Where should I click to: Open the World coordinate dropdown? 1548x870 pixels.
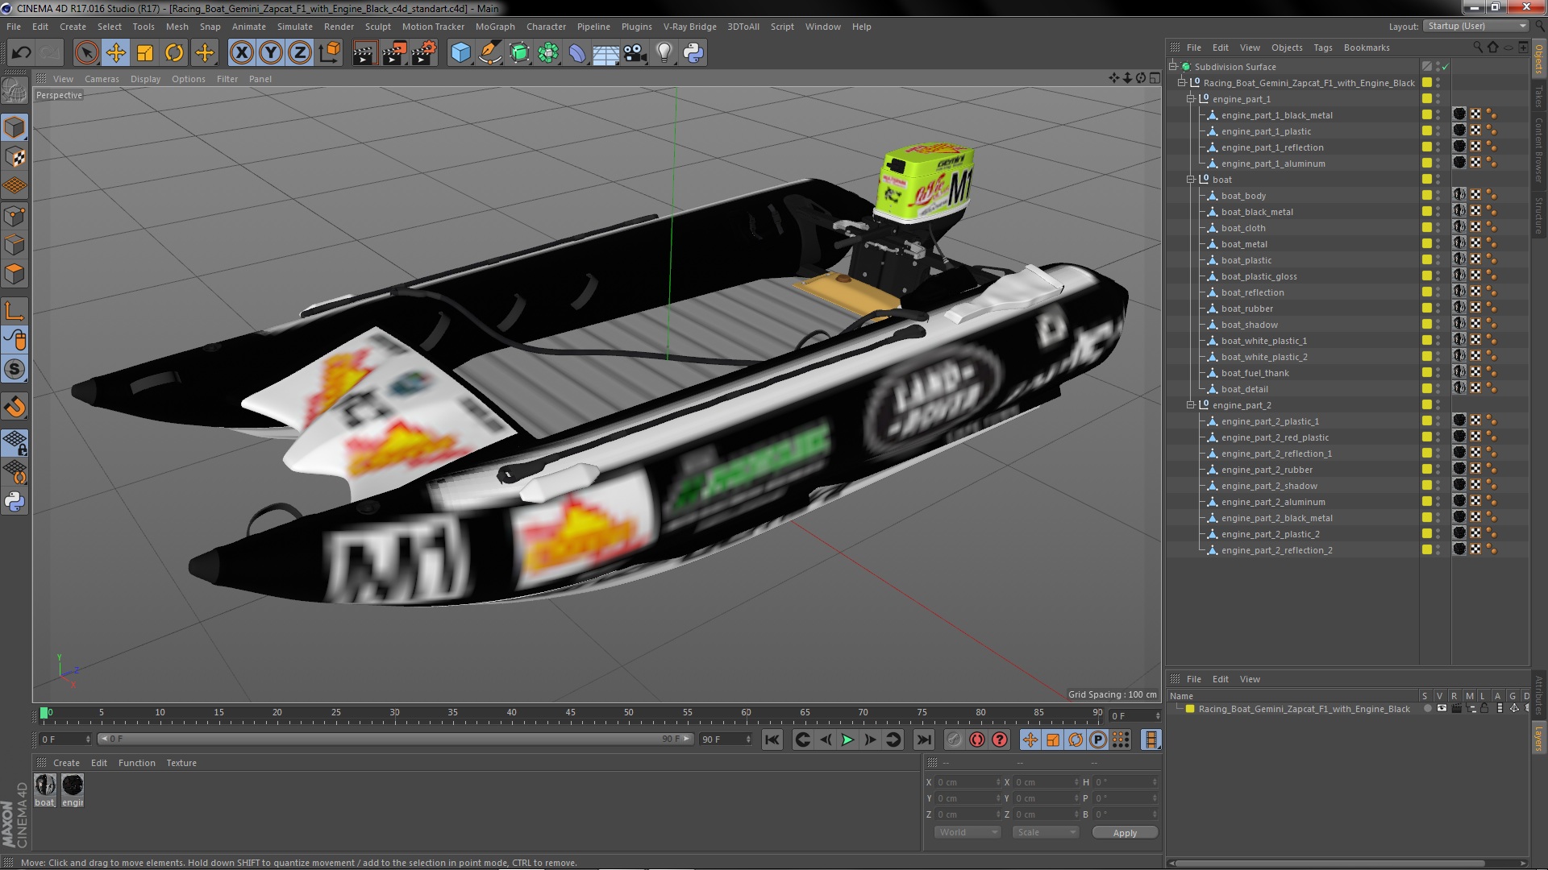(x=967, y=832)
